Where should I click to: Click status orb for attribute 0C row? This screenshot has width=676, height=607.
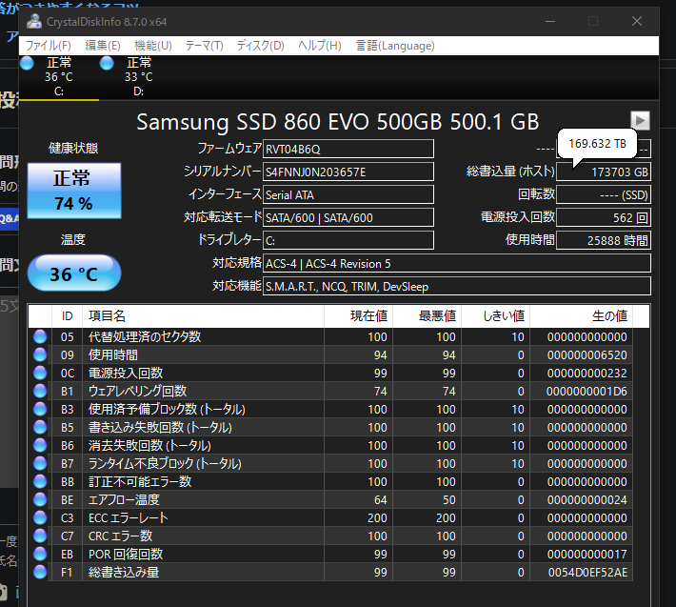pyautogui.click(x=40, y=373)
